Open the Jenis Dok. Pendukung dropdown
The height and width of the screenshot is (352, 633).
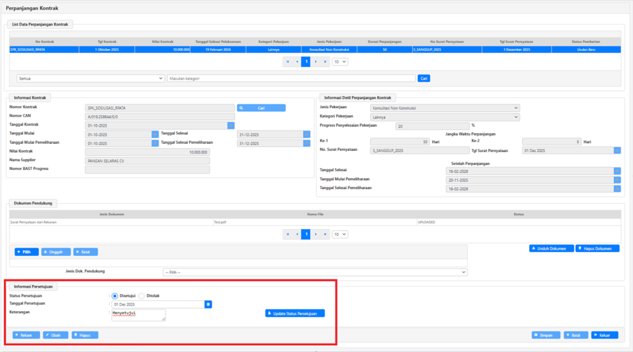[x=315, y=272]
